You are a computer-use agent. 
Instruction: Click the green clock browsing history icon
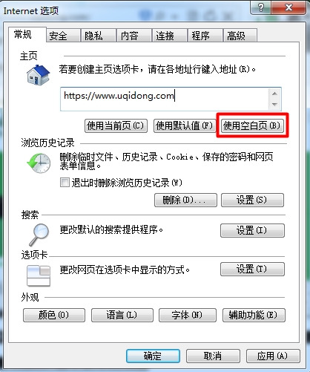point(39,163)
